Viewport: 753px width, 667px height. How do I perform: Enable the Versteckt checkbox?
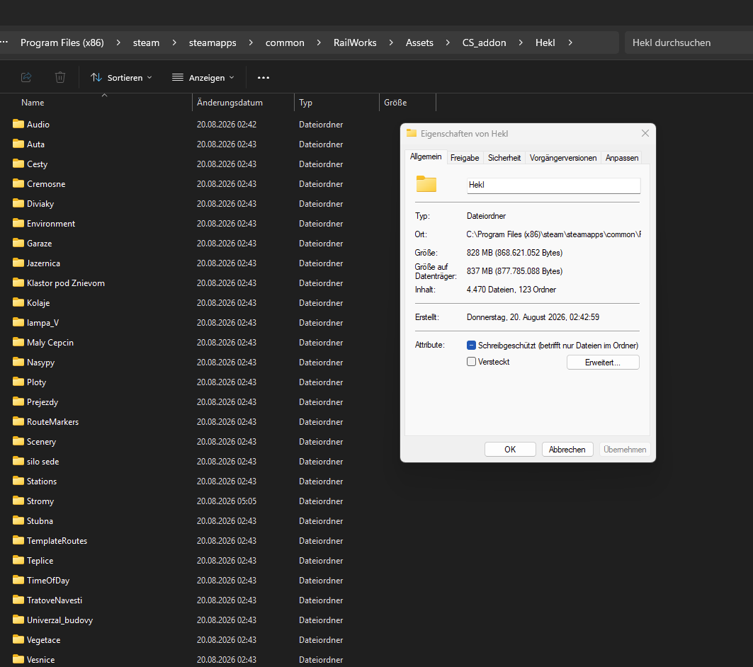coord(471,361)
